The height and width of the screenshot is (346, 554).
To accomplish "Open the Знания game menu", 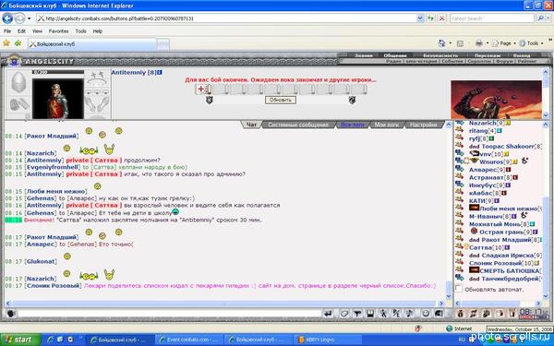I will pos(363,55).
